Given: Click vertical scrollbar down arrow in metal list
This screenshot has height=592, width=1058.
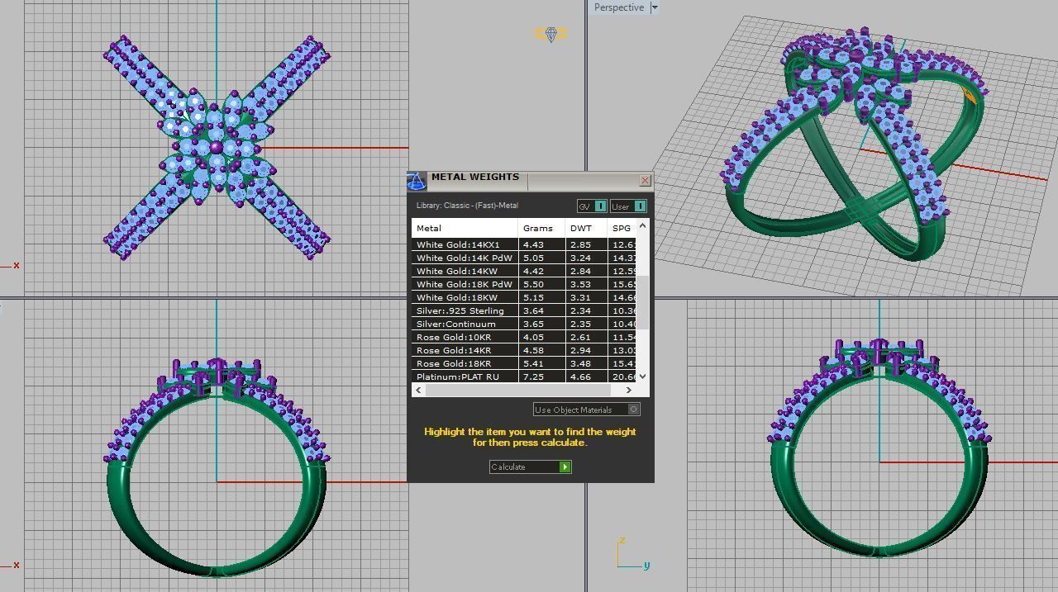Looking at the screenshot, I should (x=643, y=377).
